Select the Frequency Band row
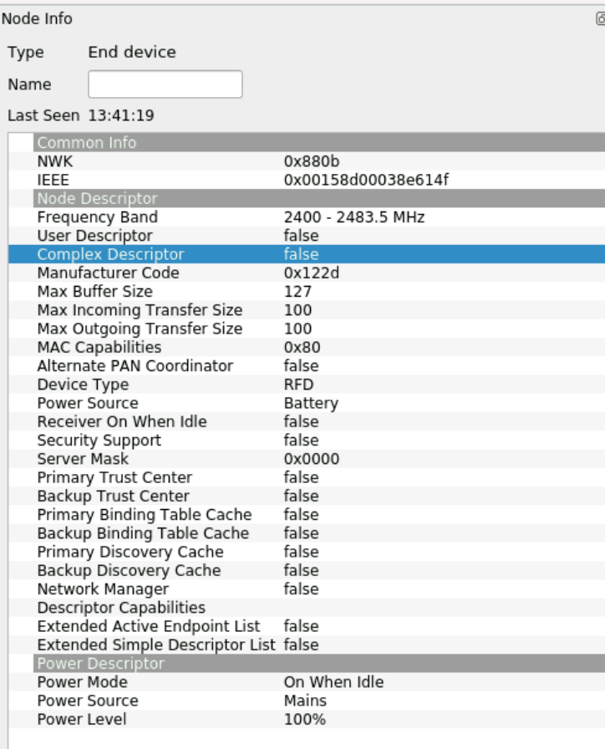Image resolution: width=605 pixels, height=749 pixels. [307, 217]
